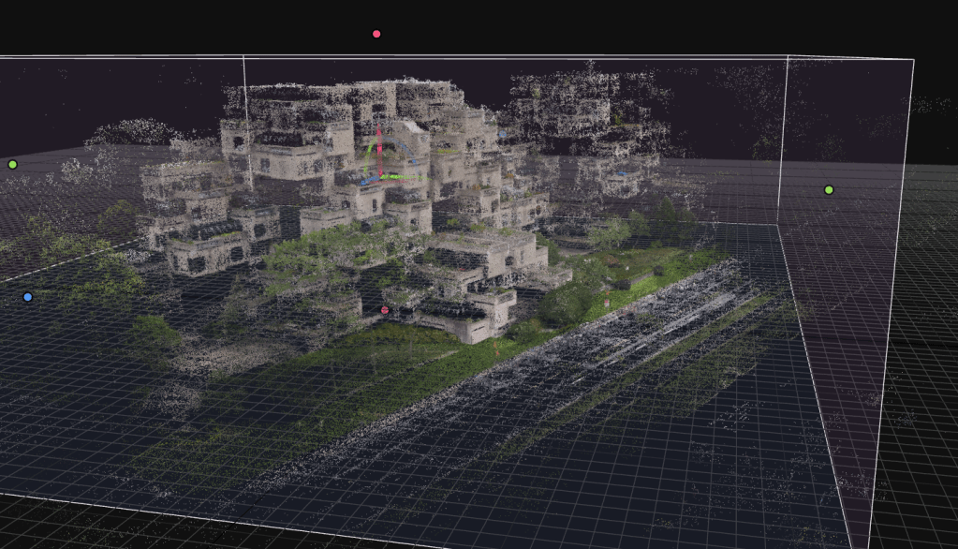Click the blue handle right of the central buildings
This screenshot has height=549, width=958.
coord(502,136)
